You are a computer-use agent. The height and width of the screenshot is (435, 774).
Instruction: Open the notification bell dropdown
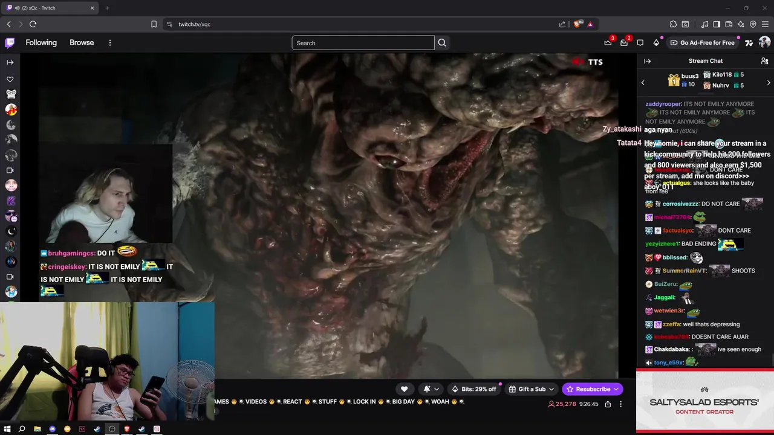[431, 389]
